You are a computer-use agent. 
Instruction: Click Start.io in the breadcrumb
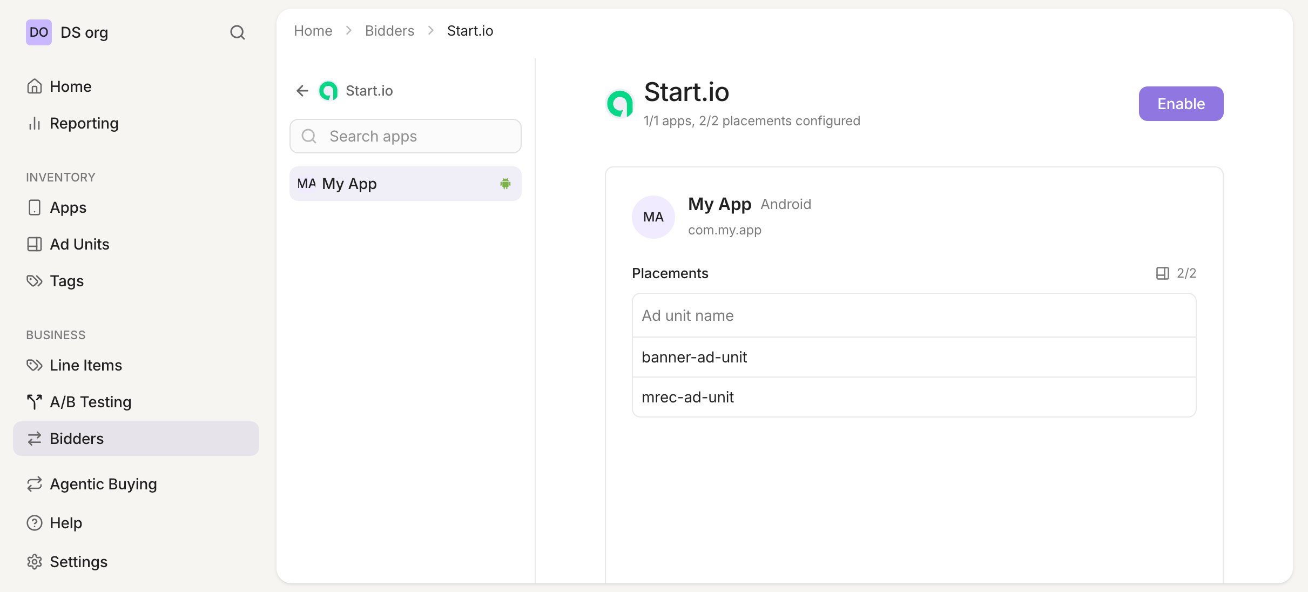tap(470, 31)
